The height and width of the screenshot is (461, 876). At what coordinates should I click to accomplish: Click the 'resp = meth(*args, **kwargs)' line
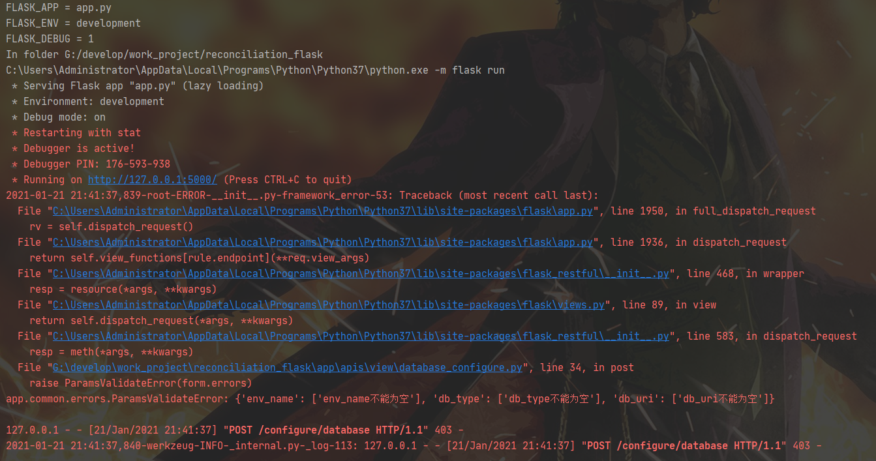coord(112,352)
